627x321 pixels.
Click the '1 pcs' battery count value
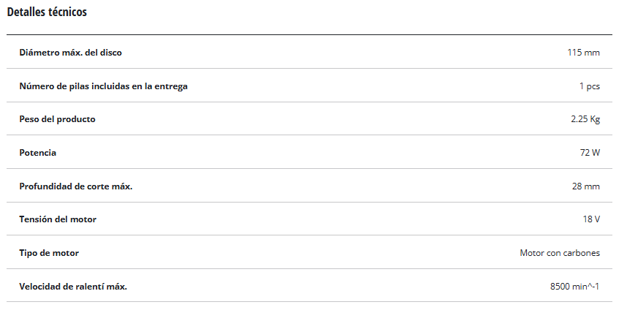(x=589, y=86)
